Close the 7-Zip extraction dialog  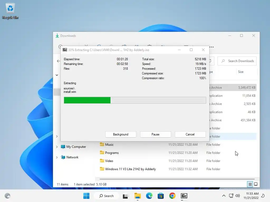tap(203, 50)
